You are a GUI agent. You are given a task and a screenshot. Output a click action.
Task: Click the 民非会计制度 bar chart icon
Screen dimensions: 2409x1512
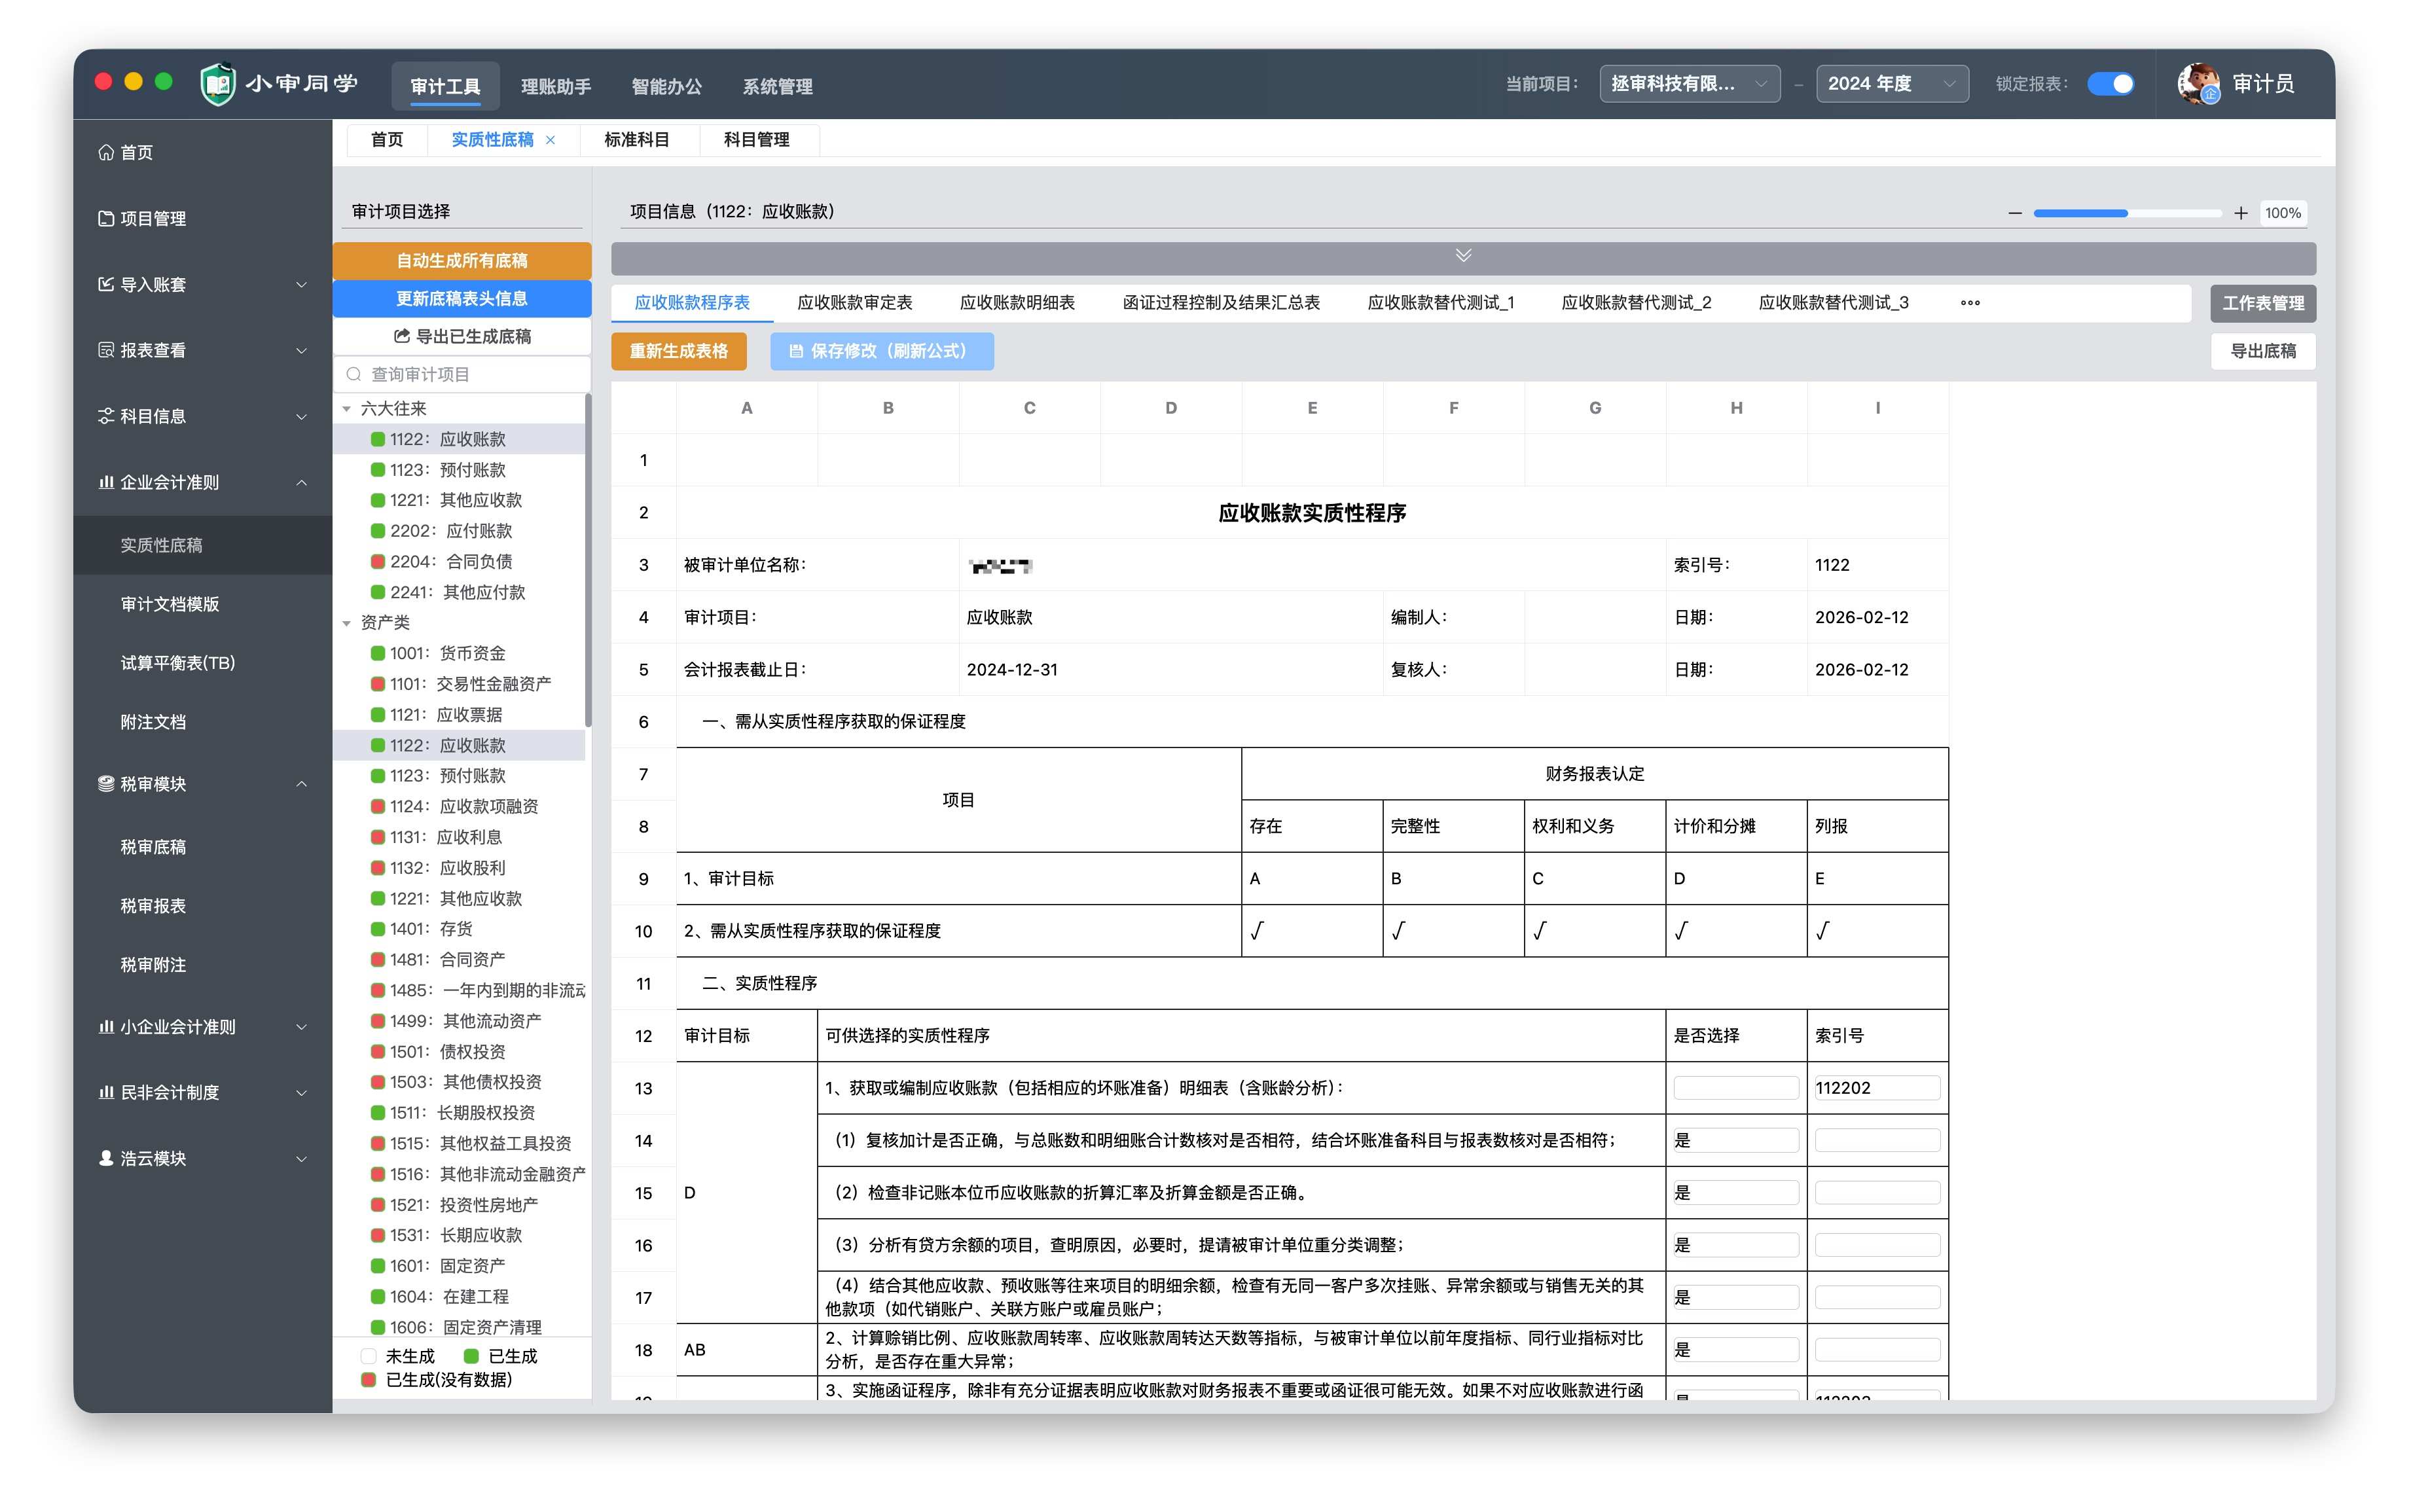(x=106, y=1092)
